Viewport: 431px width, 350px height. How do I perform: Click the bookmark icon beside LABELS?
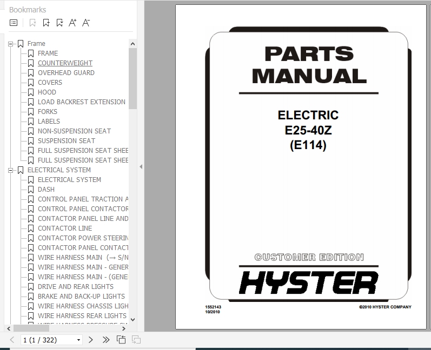point(31,122)
